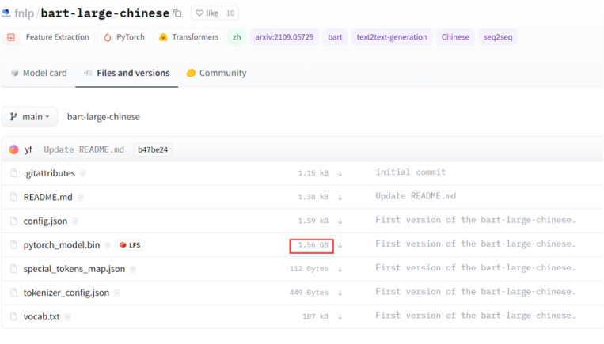Click the bart-large-chinese breadcrumb
The width and height of the screenshot is (604, 344).
coord(103,116)
